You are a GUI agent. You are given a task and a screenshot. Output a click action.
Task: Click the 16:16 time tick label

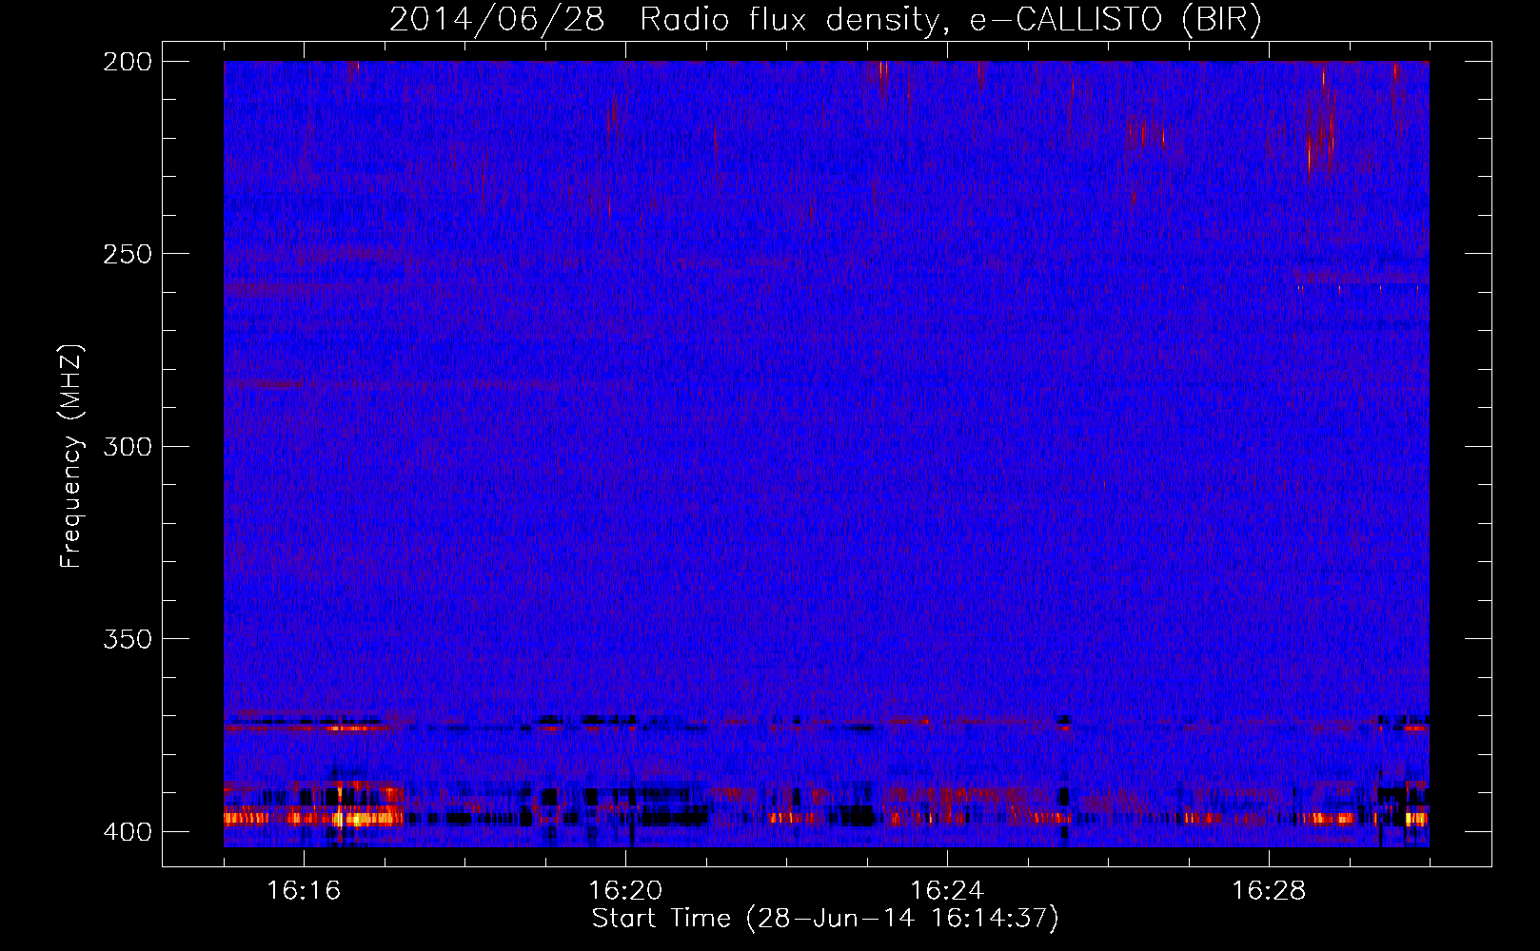(304, 891)
